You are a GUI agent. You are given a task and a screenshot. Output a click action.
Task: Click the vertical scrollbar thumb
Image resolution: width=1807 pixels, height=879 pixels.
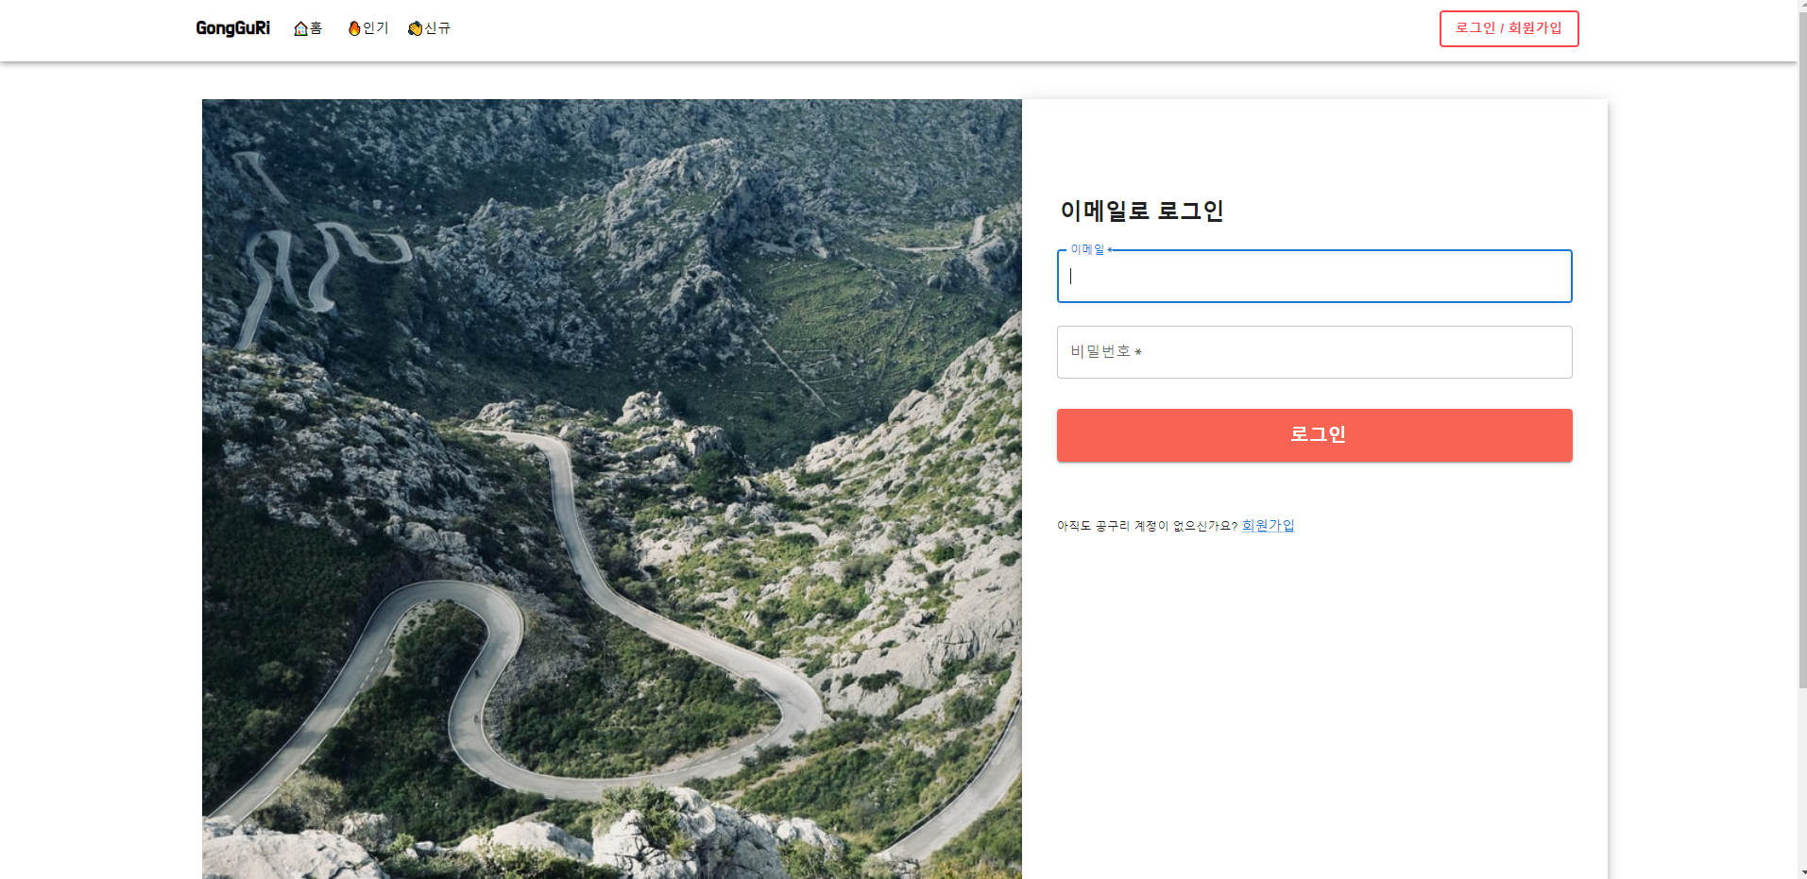click(x=1802, y=349)
